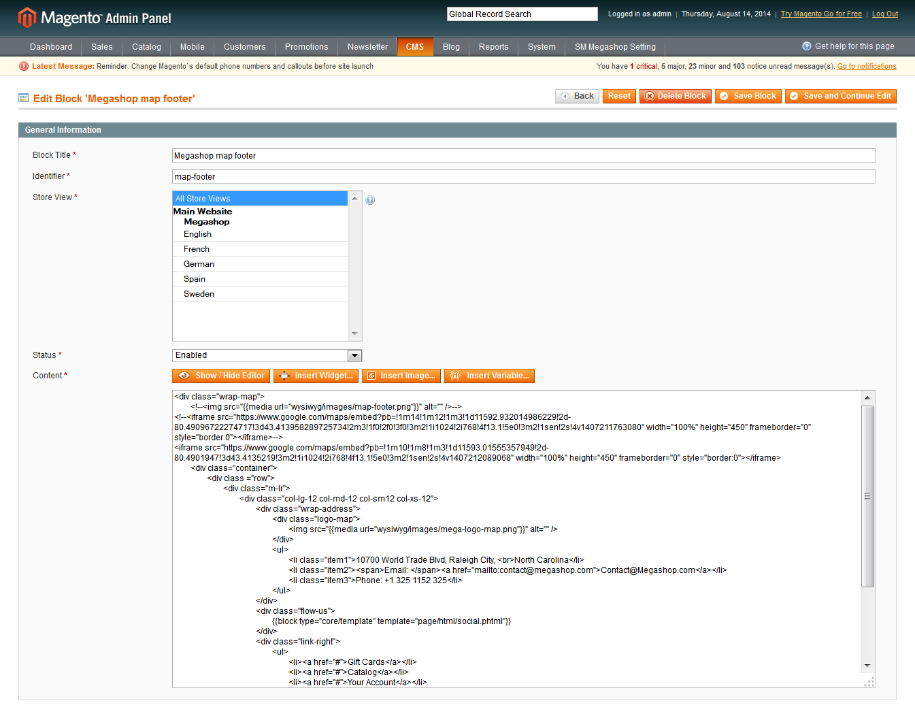Open the Dashboard menu
The width and height of the screenshot is (915, 705).
(51, 47)
